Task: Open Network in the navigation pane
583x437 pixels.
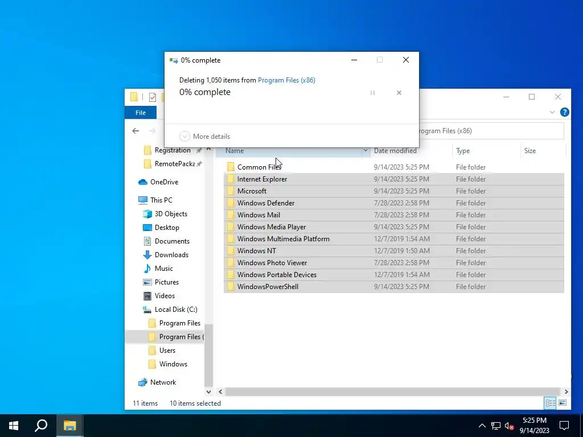Action: (x=163, y=382)
